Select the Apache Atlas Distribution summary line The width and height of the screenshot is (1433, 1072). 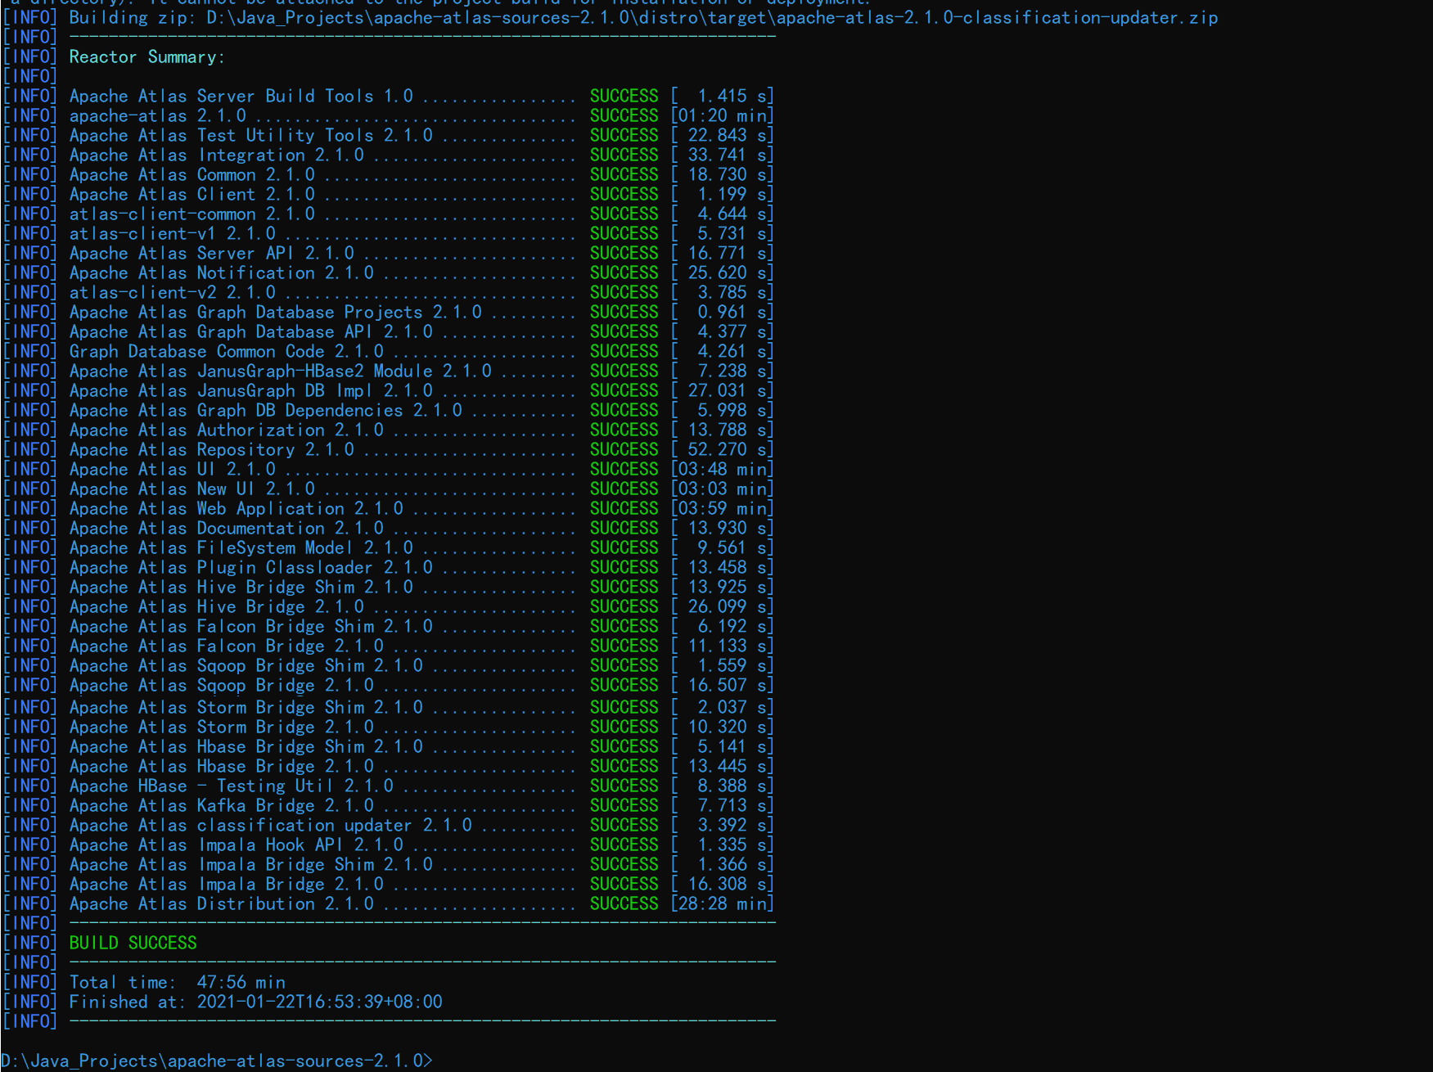click(221, 903)
